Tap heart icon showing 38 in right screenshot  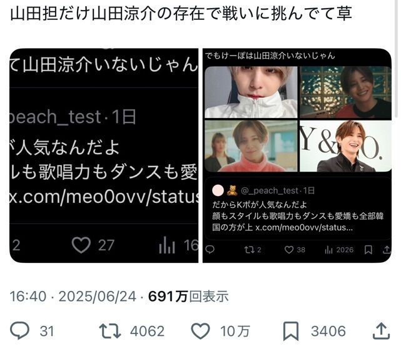[x=289, y=250]
